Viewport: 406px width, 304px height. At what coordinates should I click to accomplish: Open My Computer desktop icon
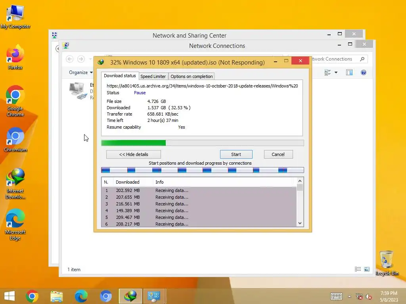point(15,17)
